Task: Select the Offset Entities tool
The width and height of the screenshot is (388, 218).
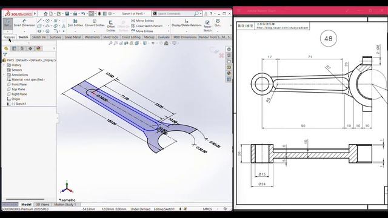Action: coord(111,26)
